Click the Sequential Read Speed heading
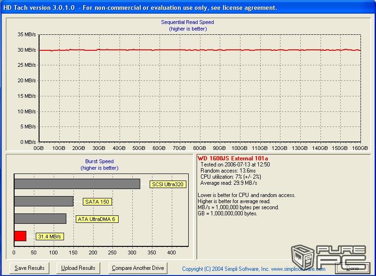 tap(187, 22)
